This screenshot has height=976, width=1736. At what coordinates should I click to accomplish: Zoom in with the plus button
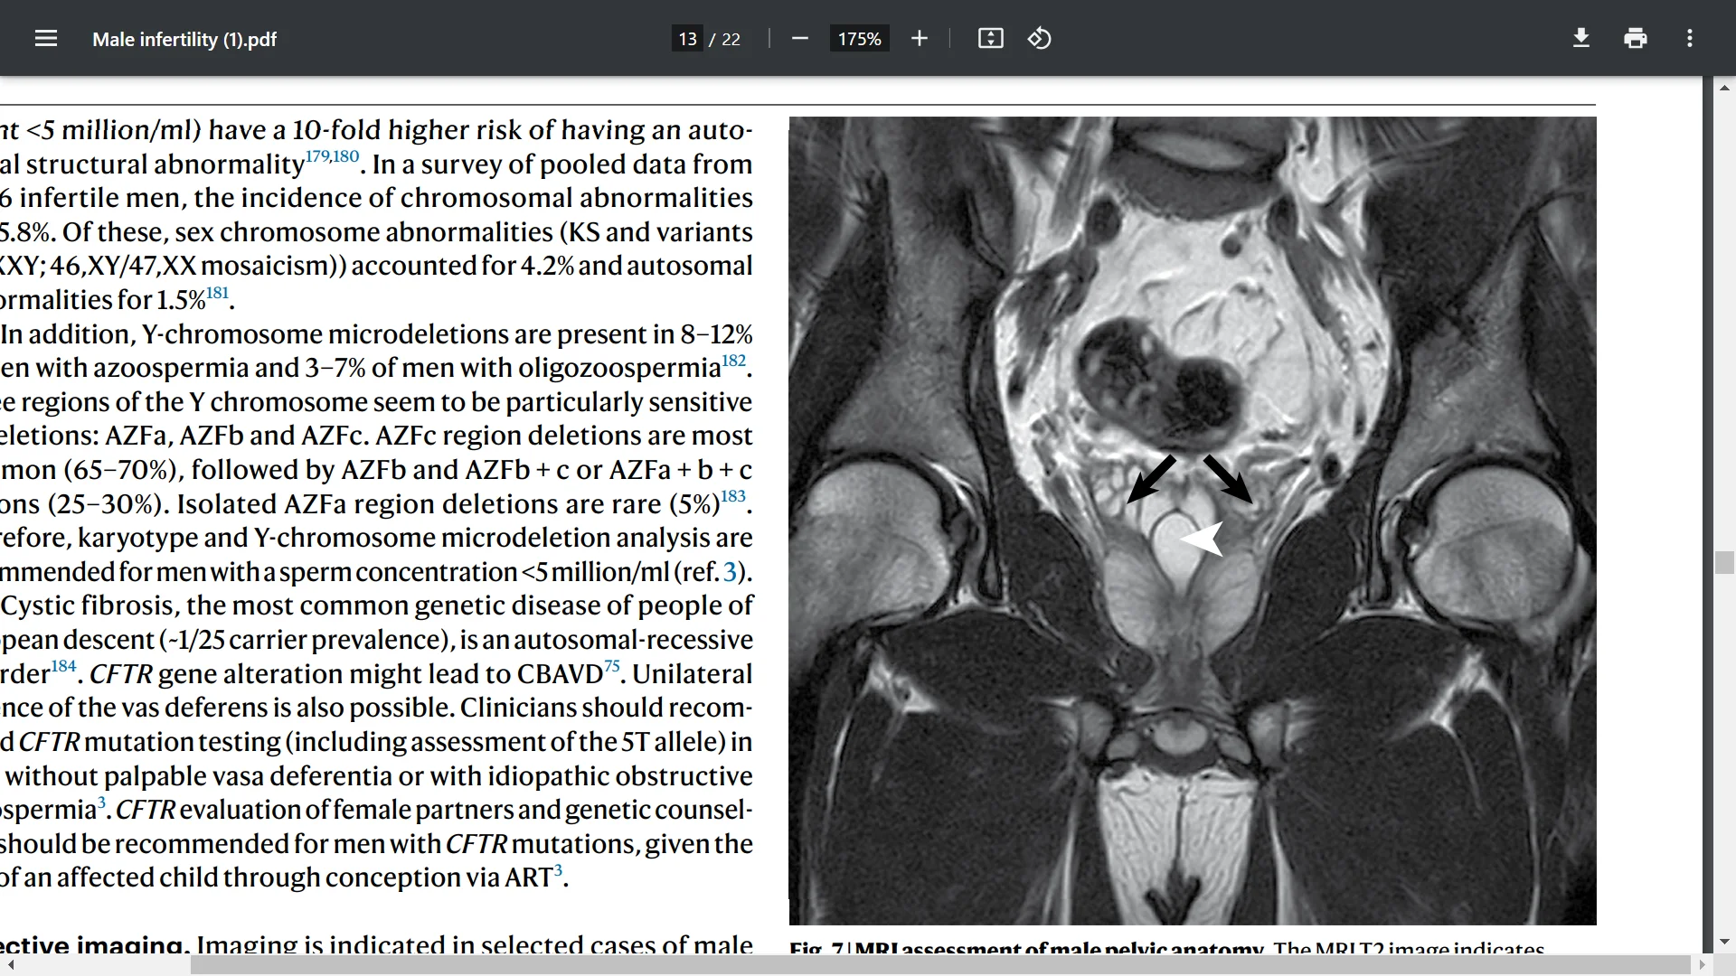pos(920,39)
